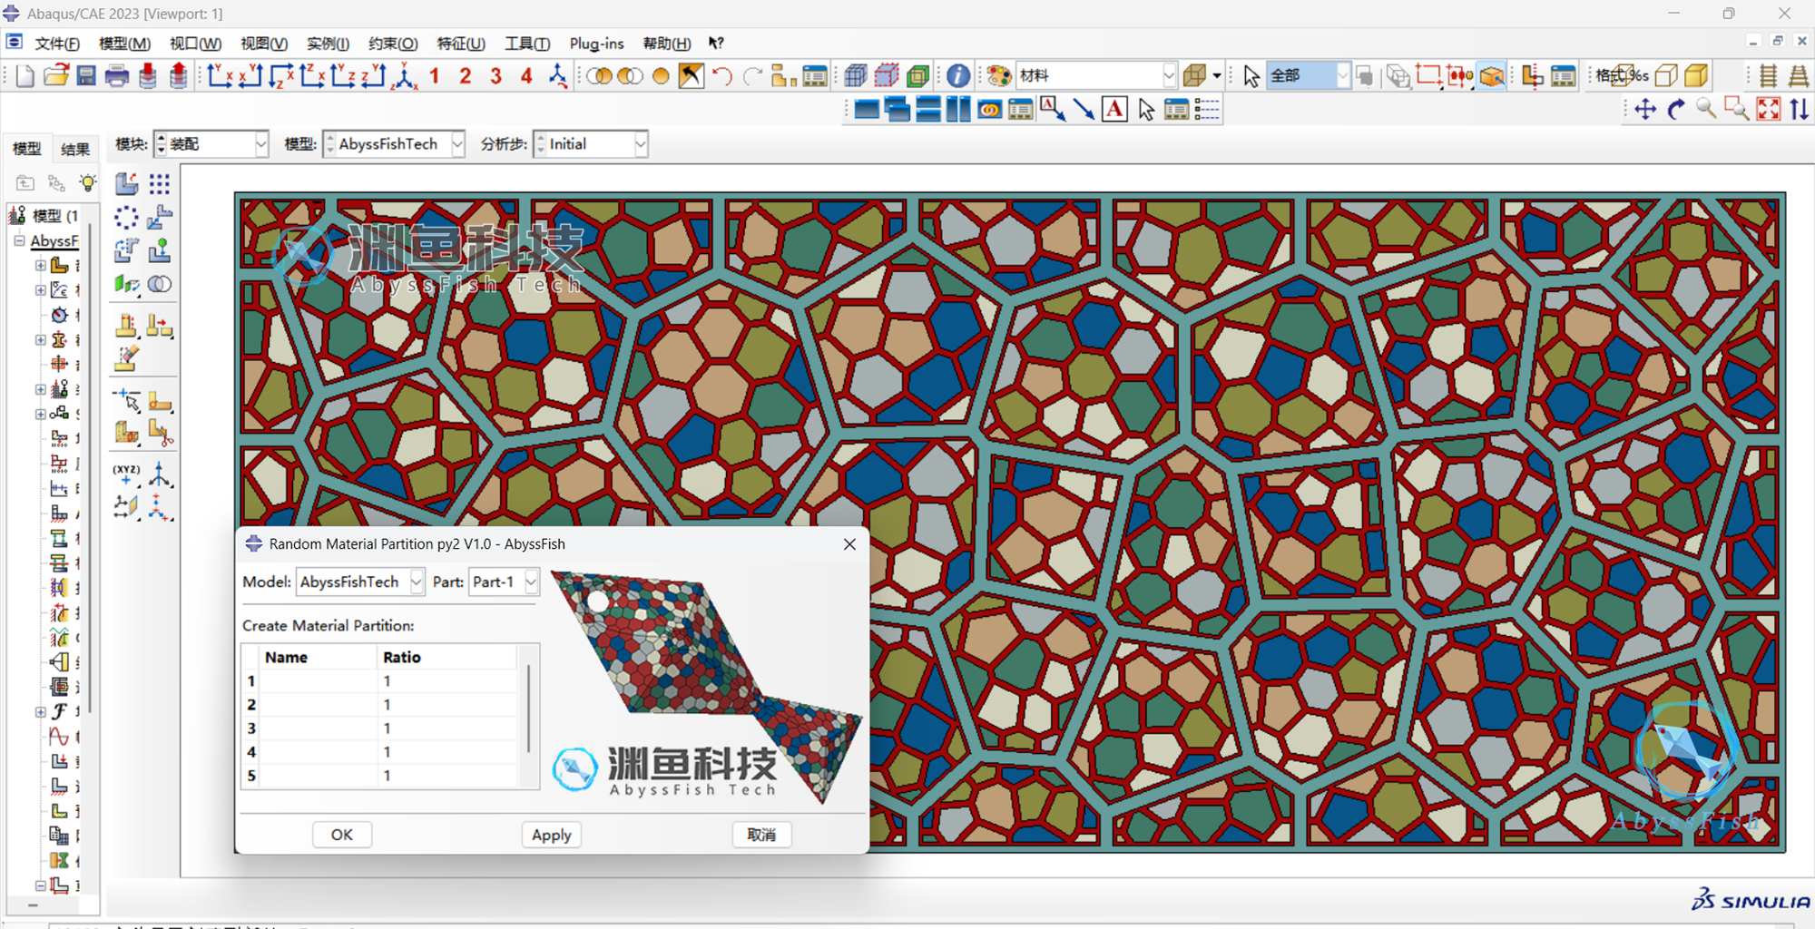The image size is (1815, 929).
Task: Click the 取消 cancel button
Action: 761,835
